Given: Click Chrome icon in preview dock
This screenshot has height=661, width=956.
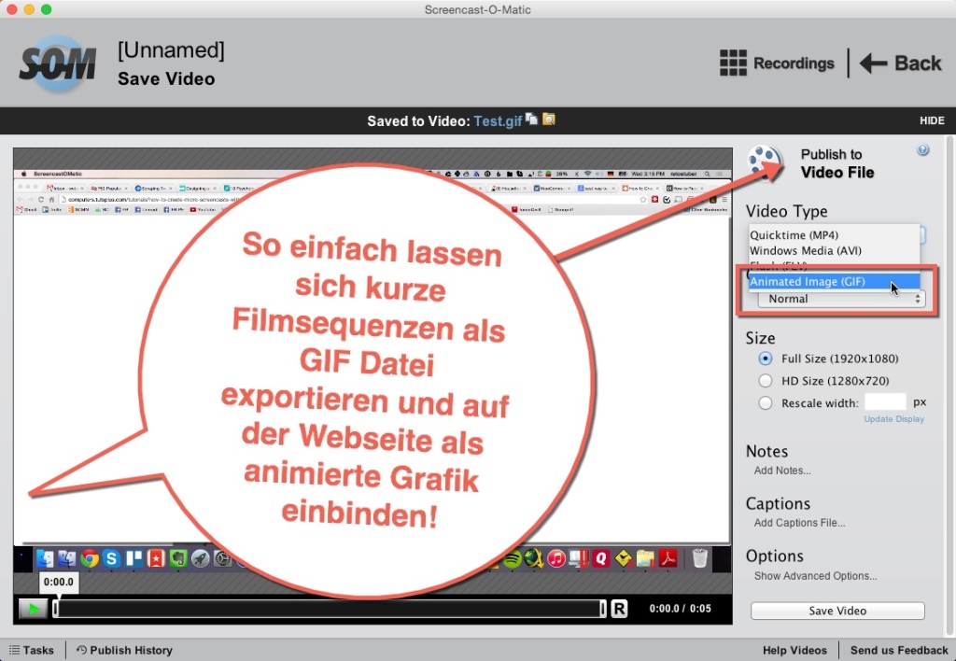Looking at the screenshot, I should pyautogui.click(x=89, y=558).
